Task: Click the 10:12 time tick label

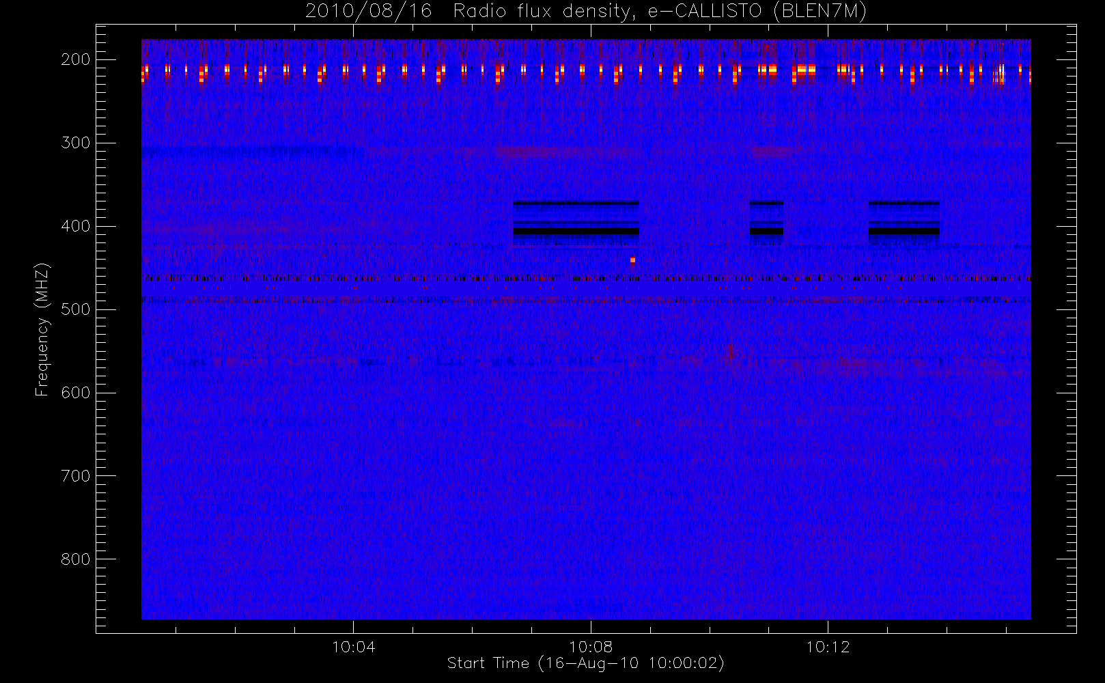Action: tap(828, 647)
